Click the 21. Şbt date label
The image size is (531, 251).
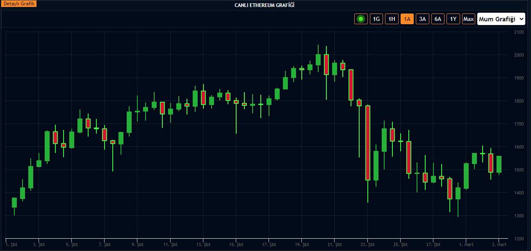pos(334,244)
